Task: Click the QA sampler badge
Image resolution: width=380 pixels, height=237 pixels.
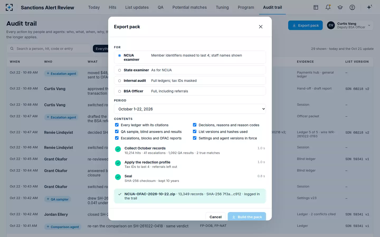Action: (58, 199)
